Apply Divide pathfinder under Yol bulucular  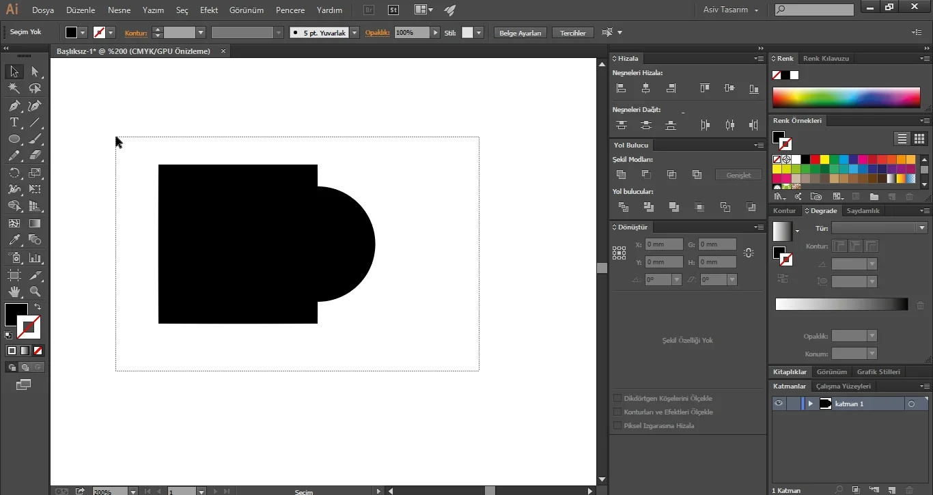(x=623, y=207)
